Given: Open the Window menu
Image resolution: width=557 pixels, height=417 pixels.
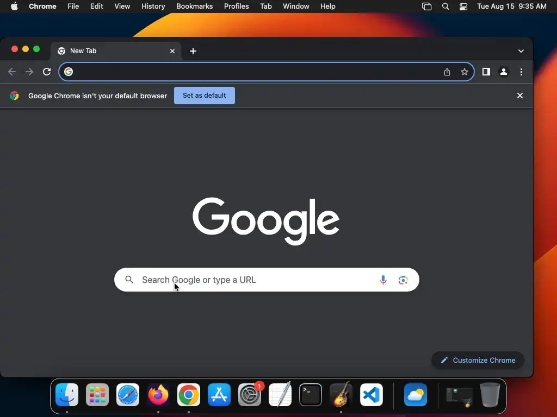Looking at the screenshot, I should coord(296,7).
